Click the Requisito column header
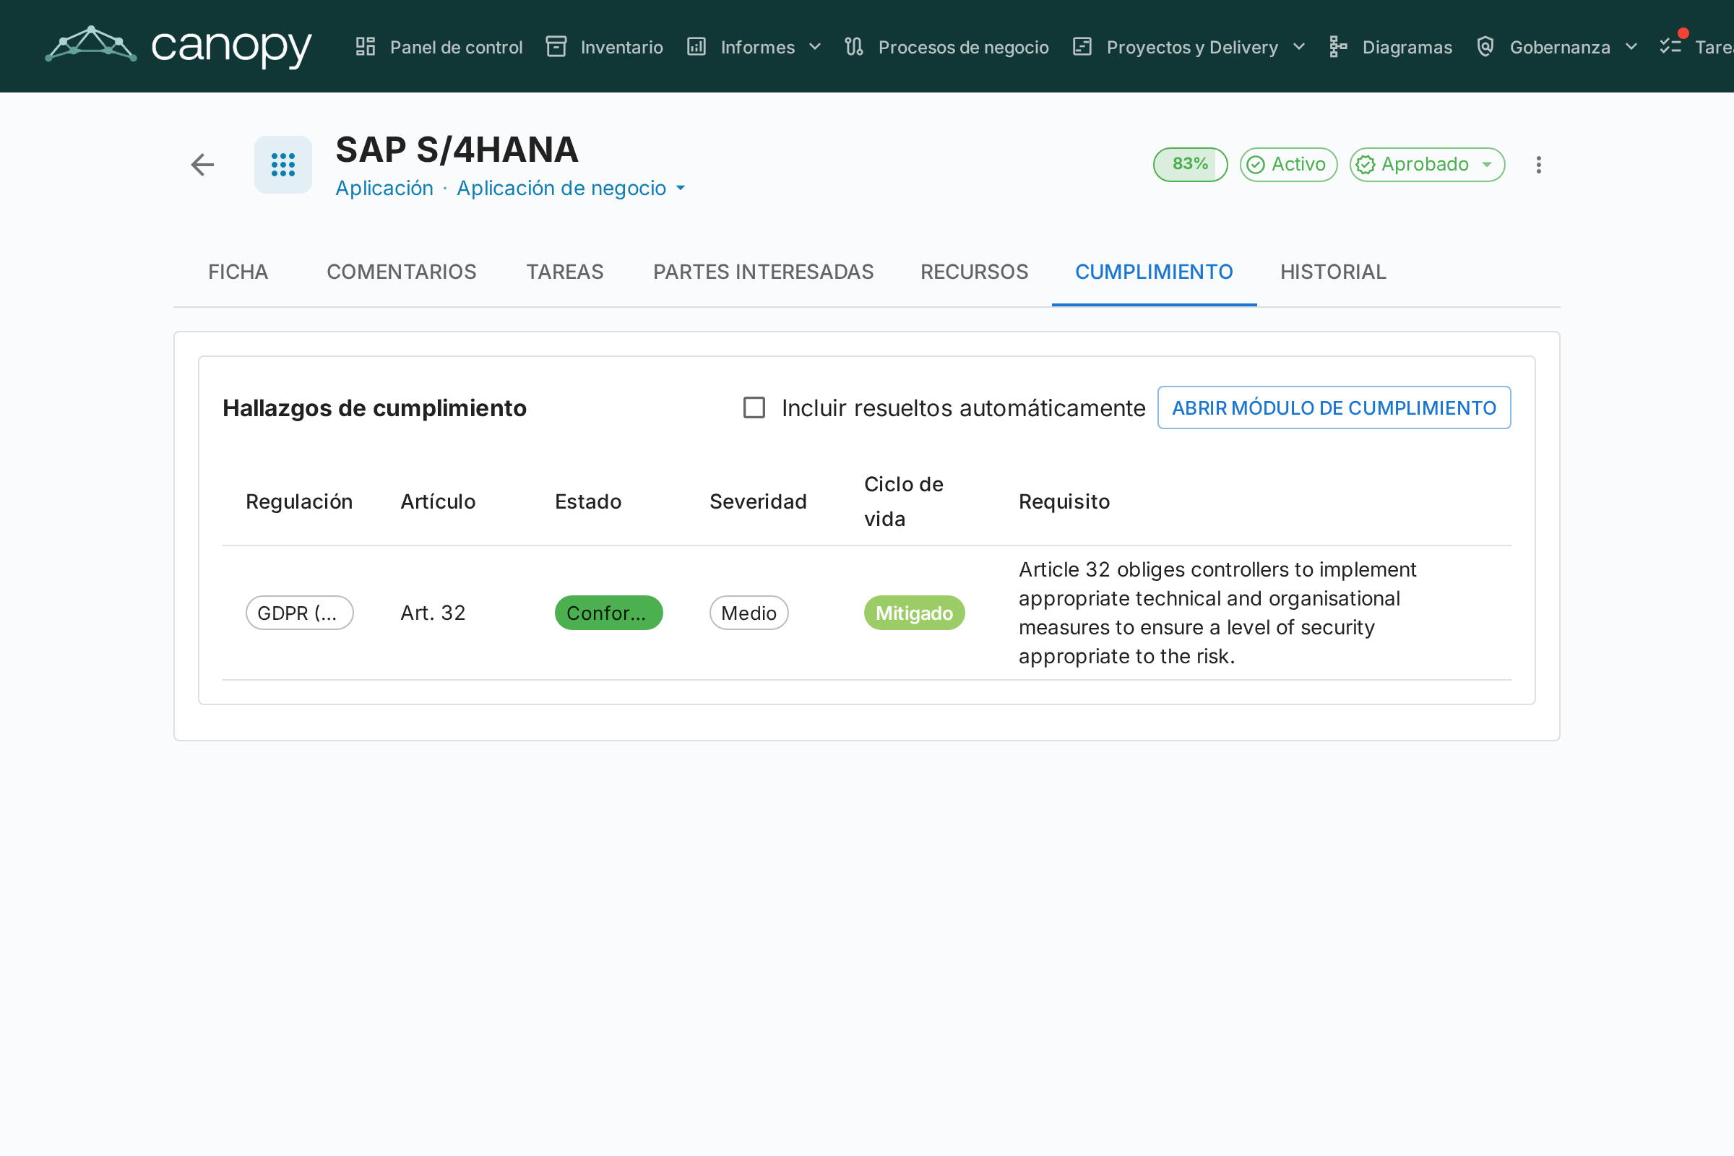 pyautogui.click(x=1064, y=501)
